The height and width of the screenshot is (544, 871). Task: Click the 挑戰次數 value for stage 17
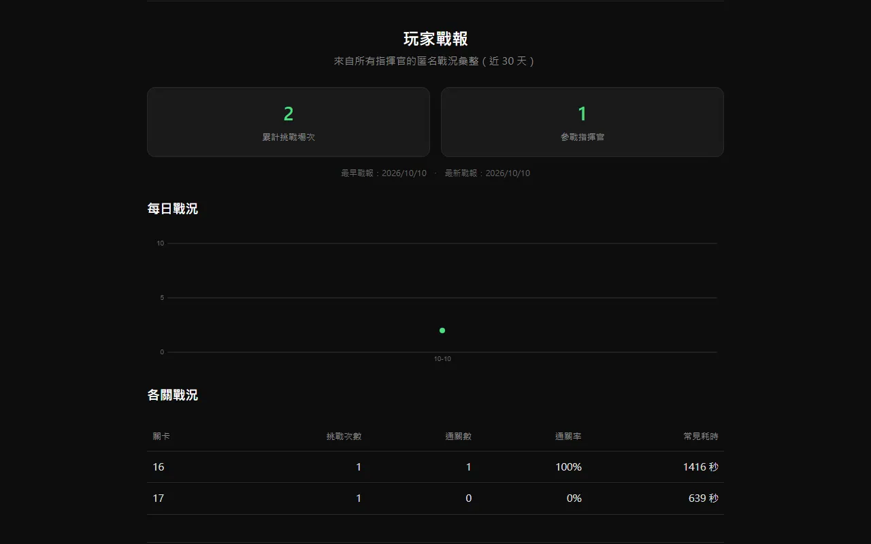359,498
